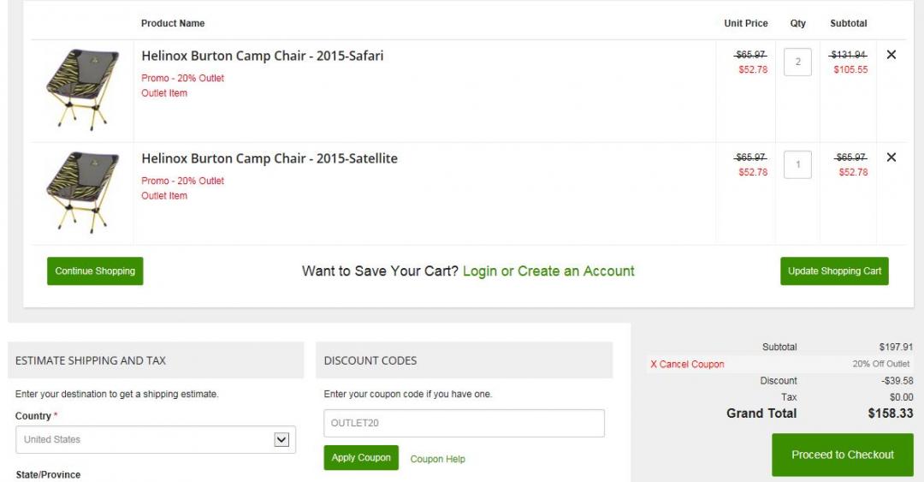924x482 pixels.
Task: Expand the Country dropdown showing United States
Action: pyautogui.click(x=145, y=440)
